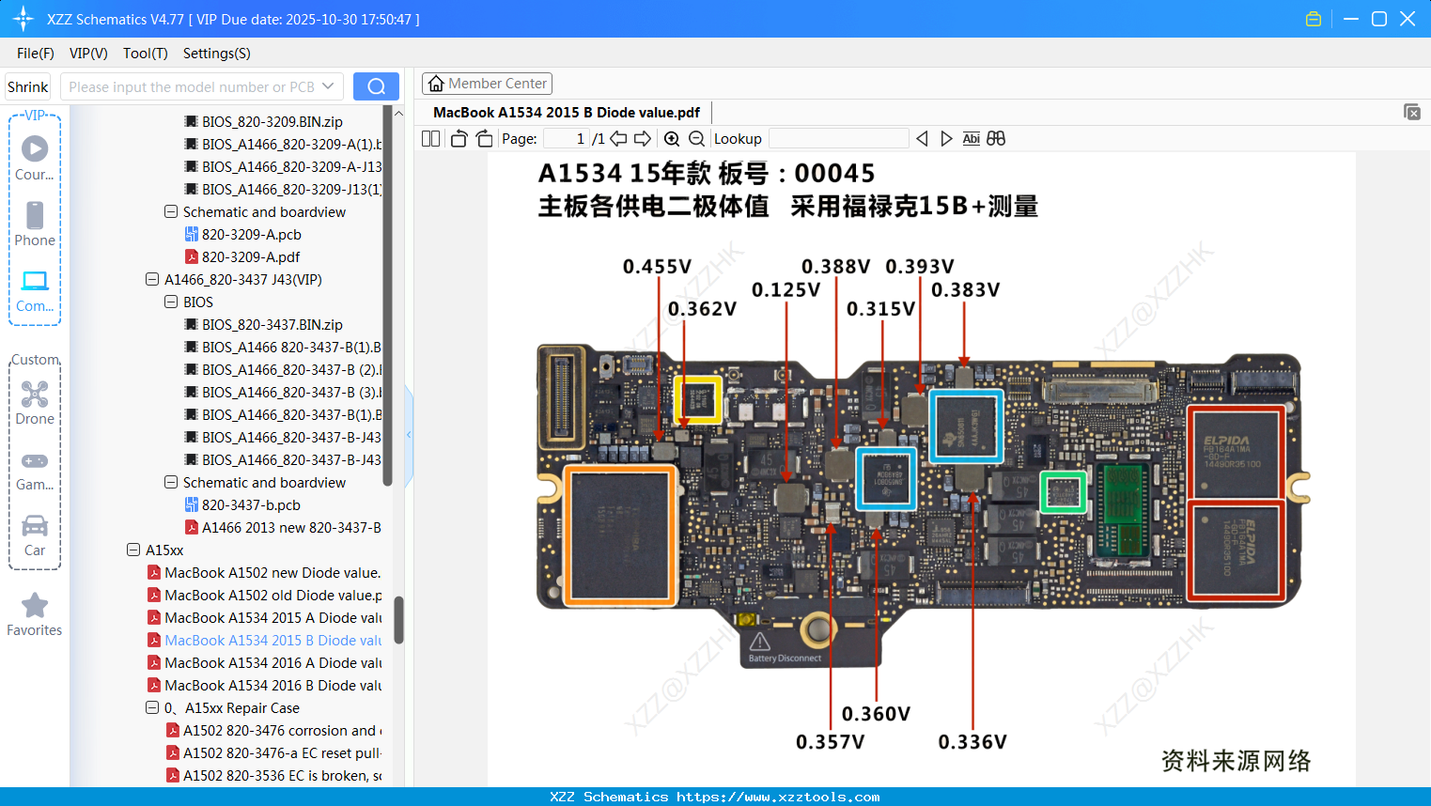
Task: Click the XZZ Schematics logo icon
Action: tap(23, 19)
